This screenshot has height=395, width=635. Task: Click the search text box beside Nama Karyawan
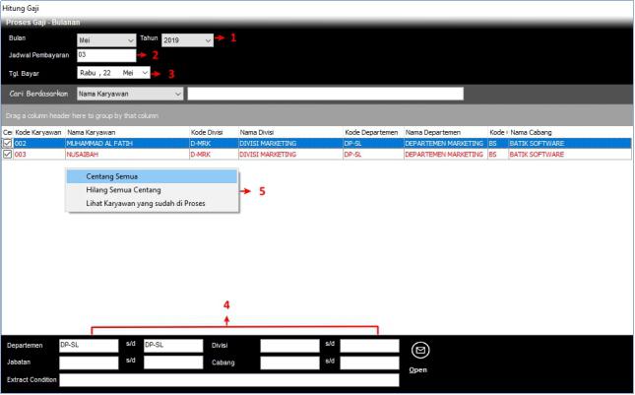(x=325, y=94)
